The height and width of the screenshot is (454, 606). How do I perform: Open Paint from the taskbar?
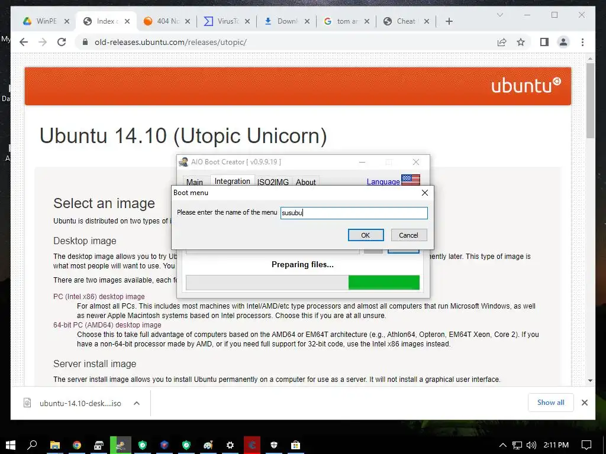pyautogui.click(x=208, y=445)
